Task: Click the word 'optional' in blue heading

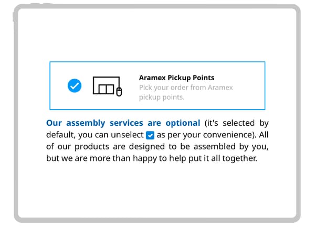Action: (183, 123)
